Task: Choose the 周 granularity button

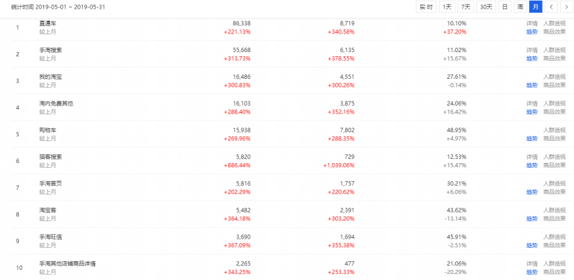Action: (520, 7)
